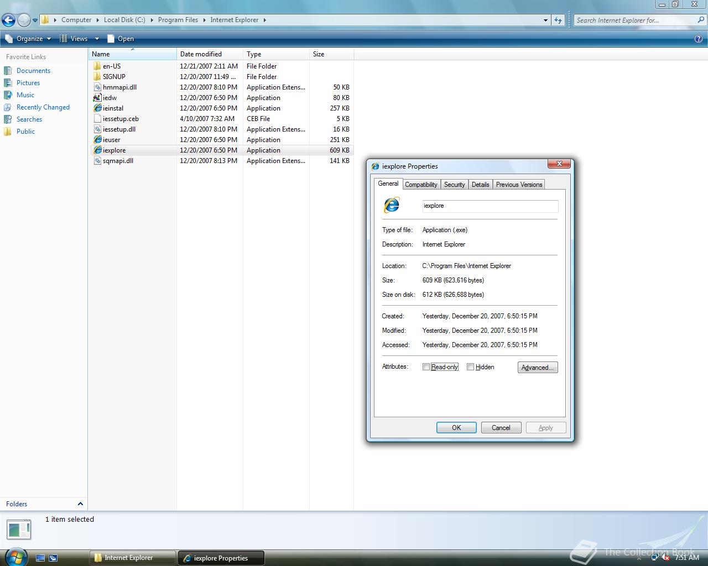
Task: Switch to the General tab
Action: (388, 184)
